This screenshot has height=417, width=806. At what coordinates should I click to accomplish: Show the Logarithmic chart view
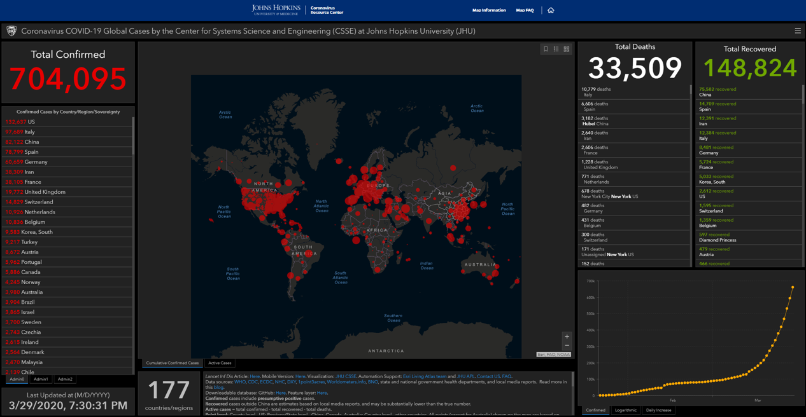click(x=625, y=410)
